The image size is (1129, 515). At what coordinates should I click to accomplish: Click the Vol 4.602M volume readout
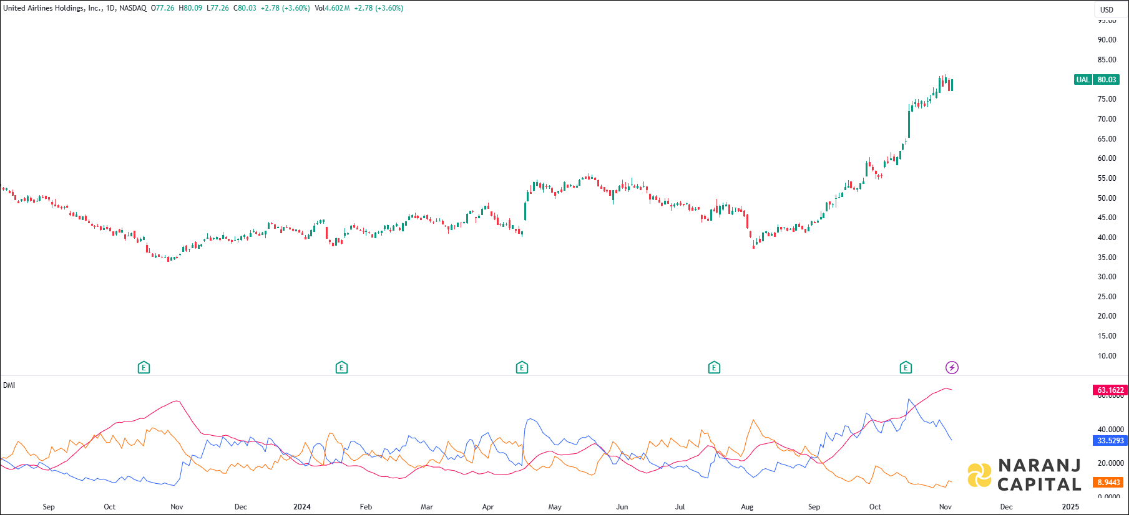point(332,8)
